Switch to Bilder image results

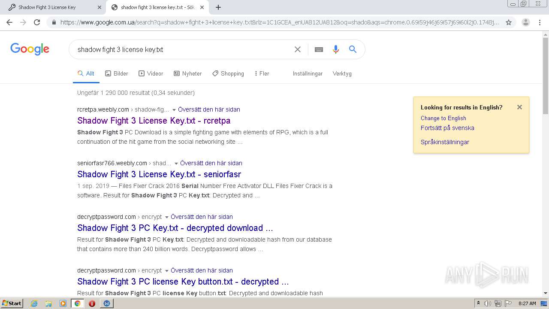tap(117, 73)
